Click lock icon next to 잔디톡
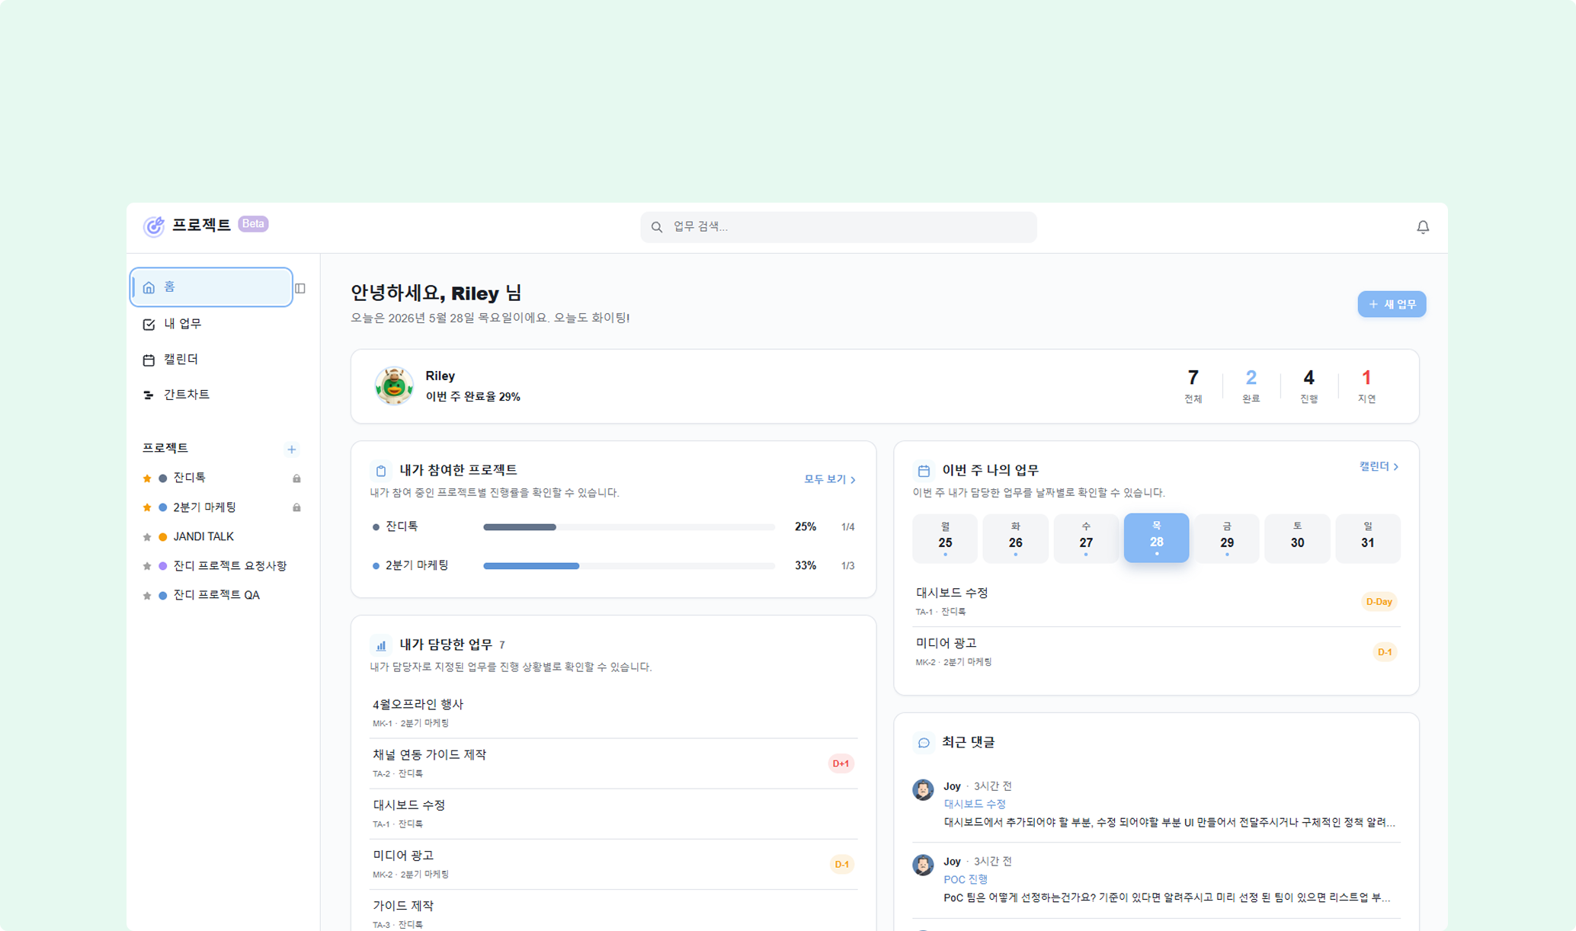Image resolution: width=1576 pixels, height=931 pixels. pyautogui.click(x=296, y=478)
